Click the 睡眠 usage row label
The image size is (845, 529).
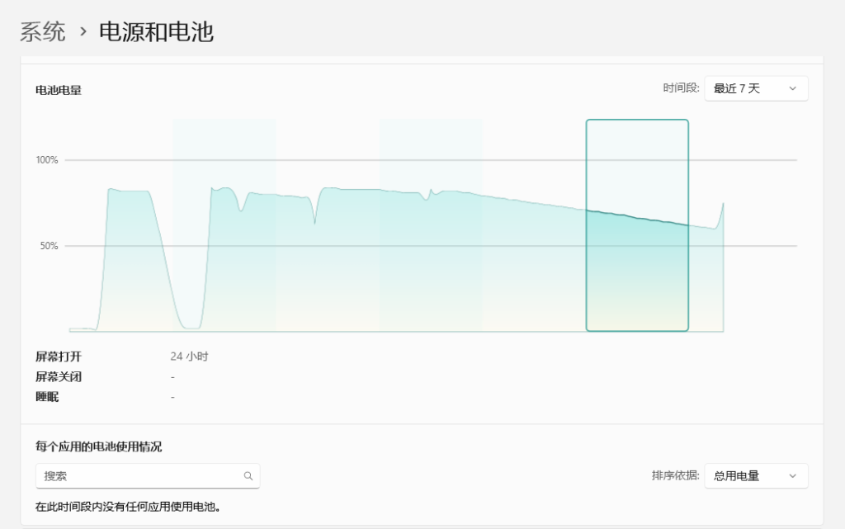[x=47, y=397]
